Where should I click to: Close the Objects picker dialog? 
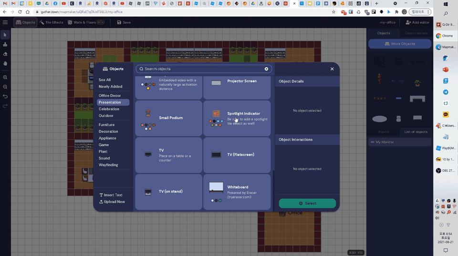click(332, 69)
